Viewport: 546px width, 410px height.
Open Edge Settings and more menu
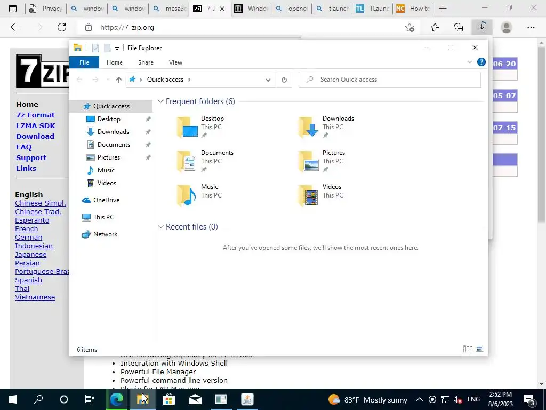click(x=531, y=27)
